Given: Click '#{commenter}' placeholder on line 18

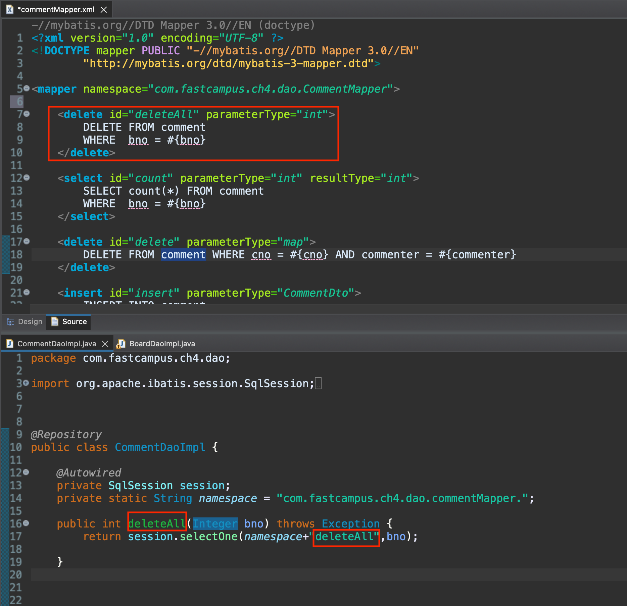Looking at the screenshot, I should pyautogui.click(x=477, y=255).
